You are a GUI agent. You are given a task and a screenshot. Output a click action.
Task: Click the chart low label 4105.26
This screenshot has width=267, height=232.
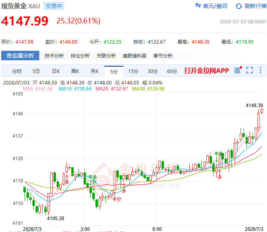point(55,219)
